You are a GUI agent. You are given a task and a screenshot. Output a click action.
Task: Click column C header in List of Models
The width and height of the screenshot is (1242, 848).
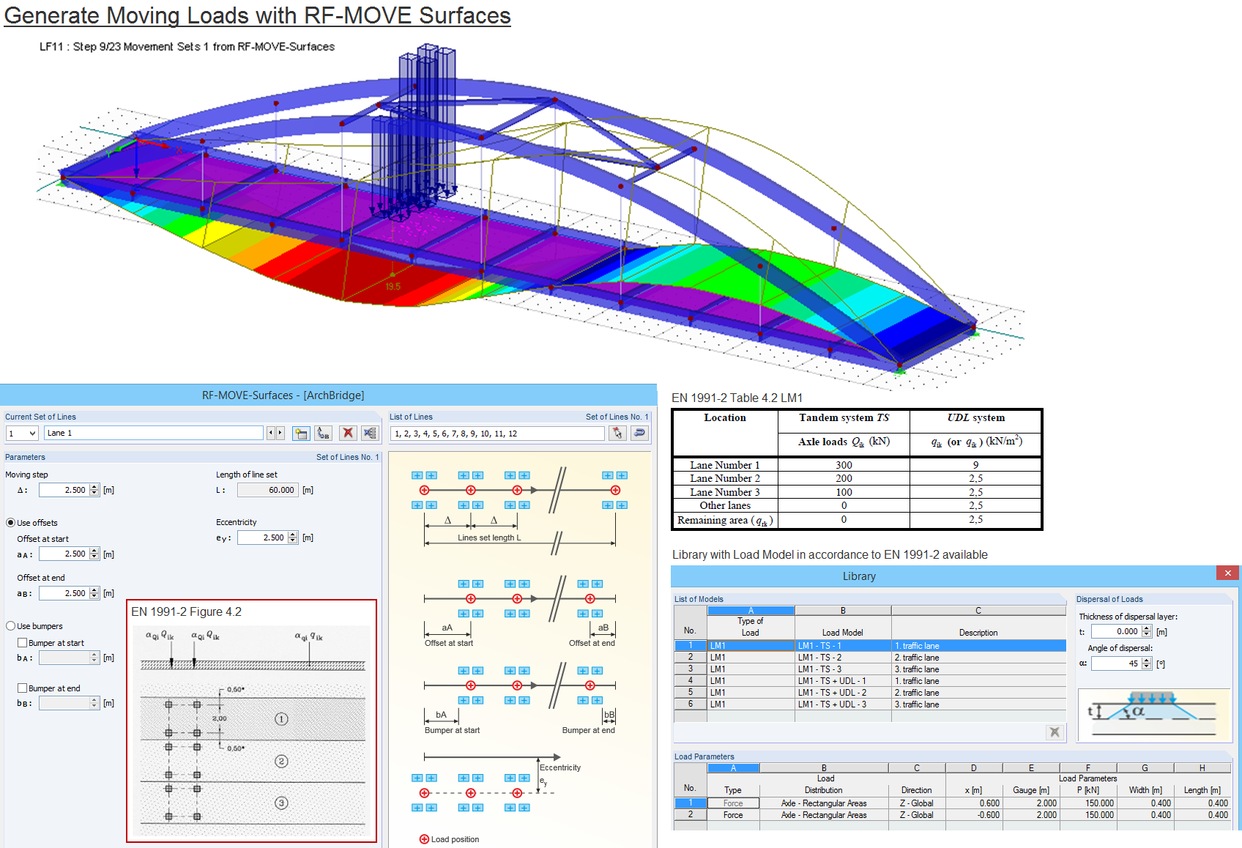point(978,611)
